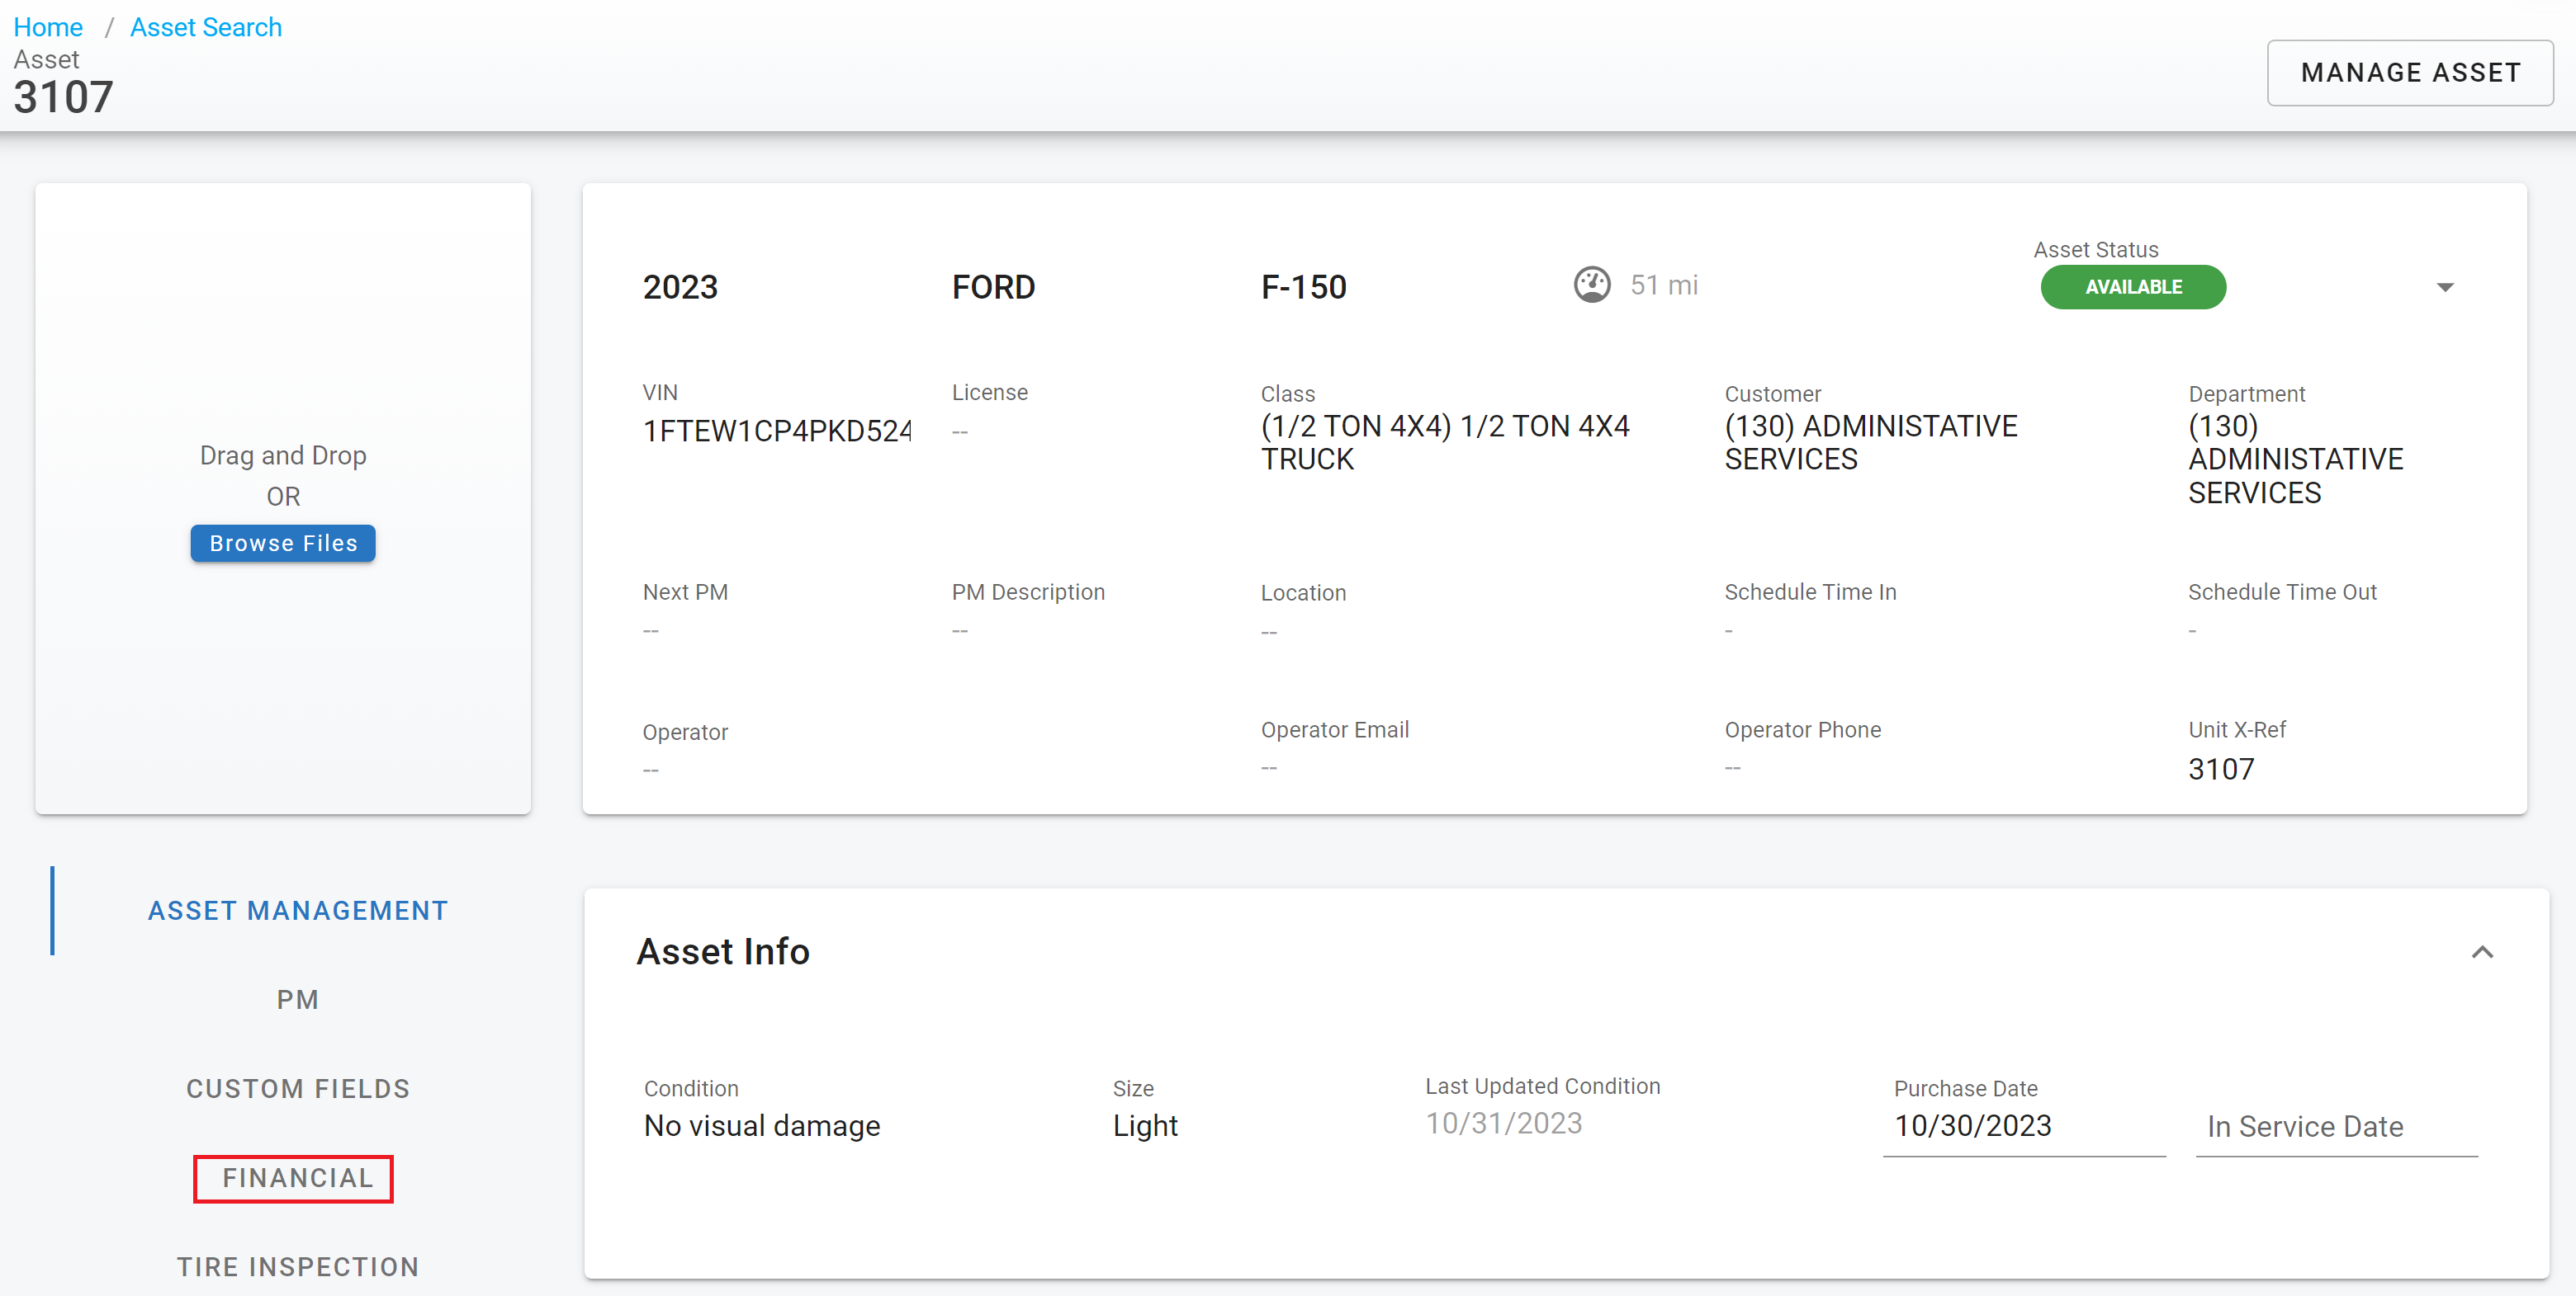Click the Unit X-Ref value 3107
The height and width of the screenshot is (1296, 2576).
(2221, 770)
